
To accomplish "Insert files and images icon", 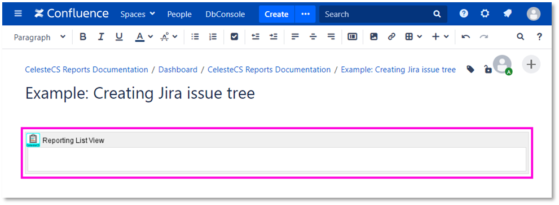I will click(373, 37).
